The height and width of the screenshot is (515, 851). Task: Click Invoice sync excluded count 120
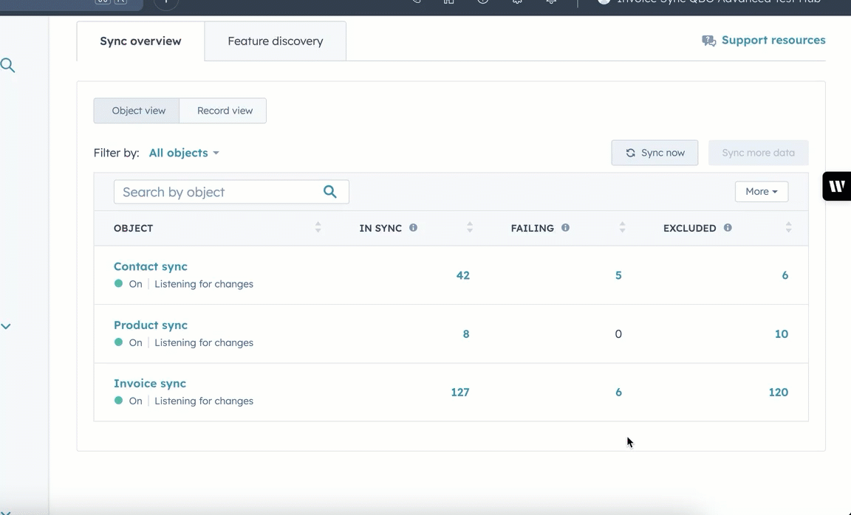779,393
